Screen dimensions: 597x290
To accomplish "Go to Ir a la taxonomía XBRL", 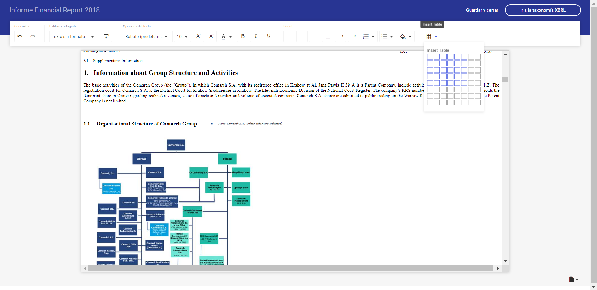I will pos(543,10).
